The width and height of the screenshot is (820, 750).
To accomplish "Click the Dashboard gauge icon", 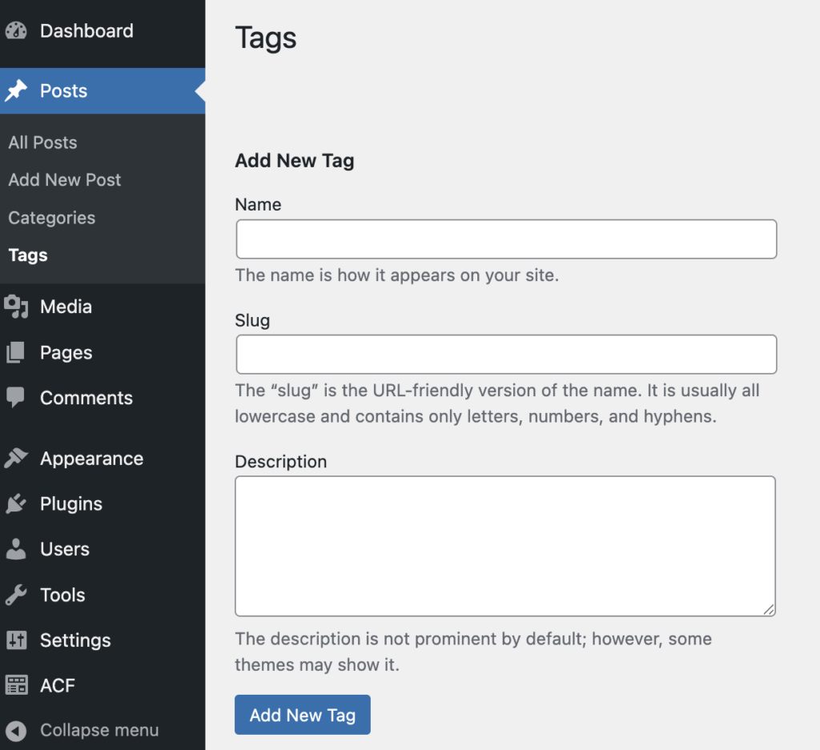I will pyautogui.click(x=16, y=31).
